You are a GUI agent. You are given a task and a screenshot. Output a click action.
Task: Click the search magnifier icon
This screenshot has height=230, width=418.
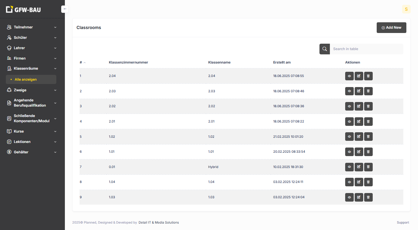(x=325, y=49)
